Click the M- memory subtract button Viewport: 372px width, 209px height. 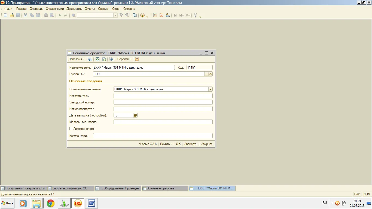click(188, 15)
